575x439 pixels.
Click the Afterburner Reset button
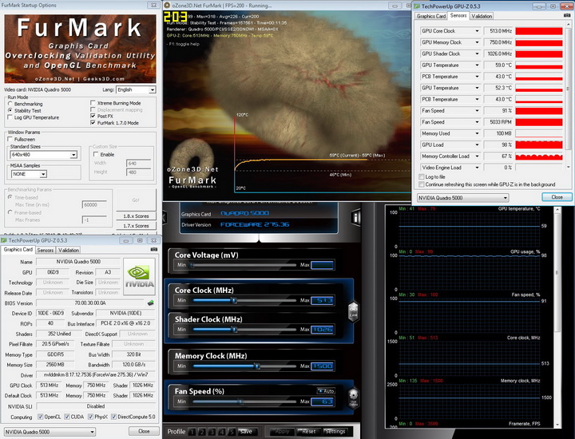[308, 431]
